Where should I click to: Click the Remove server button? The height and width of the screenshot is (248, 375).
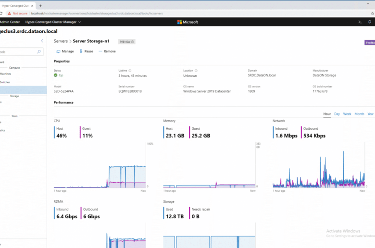pos(107,51)
